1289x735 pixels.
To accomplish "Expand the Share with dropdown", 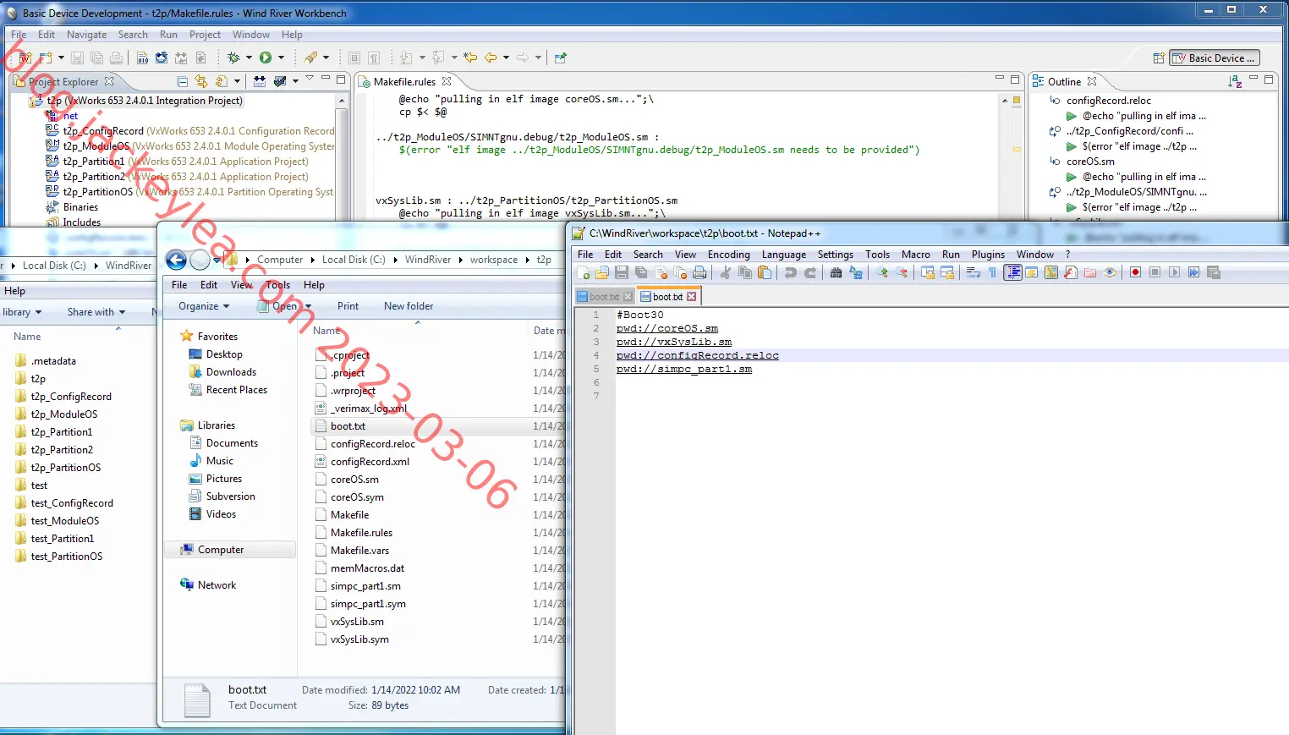I will pos(96,312).
